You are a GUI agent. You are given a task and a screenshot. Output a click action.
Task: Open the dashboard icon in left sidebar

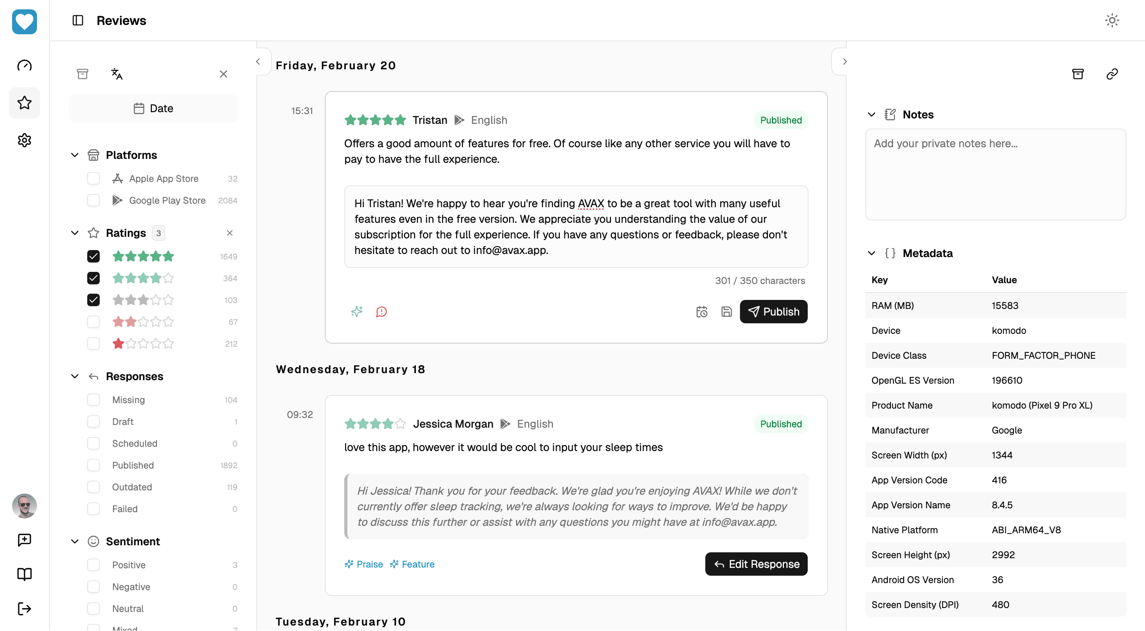[25, 65]
